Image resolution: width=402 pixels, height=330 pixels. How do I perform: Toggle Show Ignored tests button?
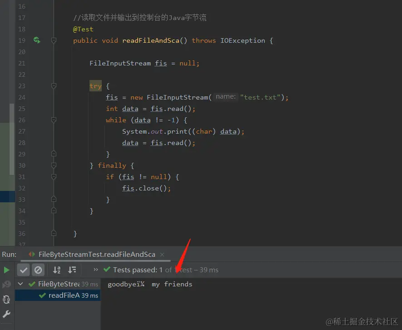[38, 270]
